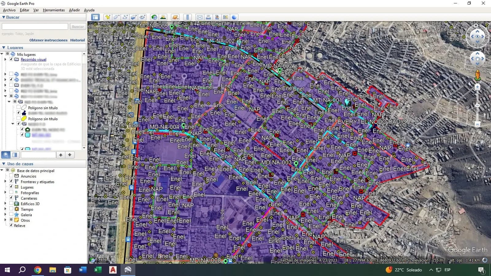
Task: Click the save image toolbar icon
Action: (217, 17)
